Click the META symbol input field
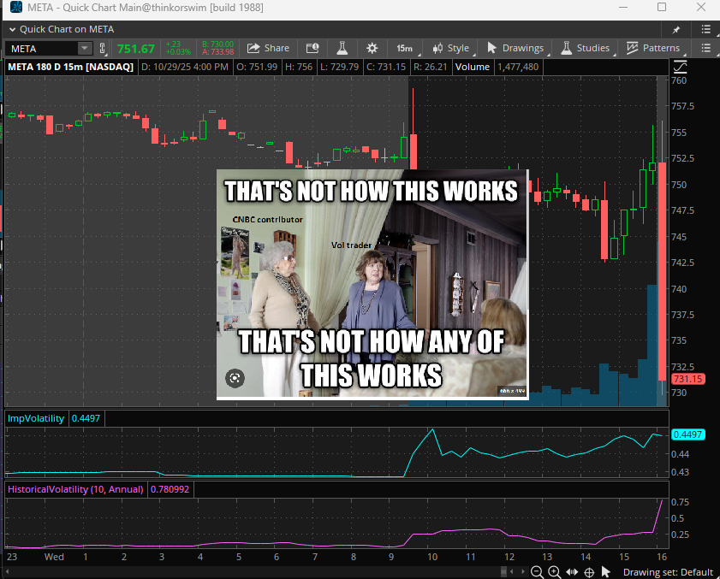 pos(42,48)
